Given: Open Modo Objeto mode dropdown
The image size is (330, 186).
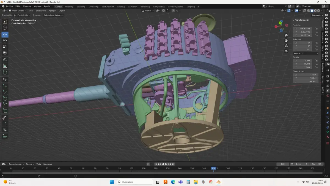Looking at the screenshot, I should [18, 11].
